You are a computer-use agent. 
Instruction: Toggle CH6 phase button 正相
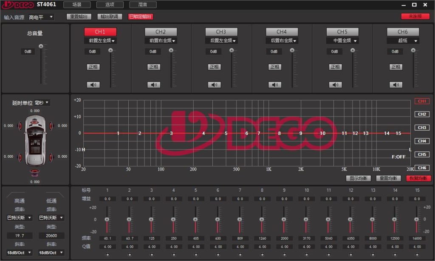pos(396,67)
